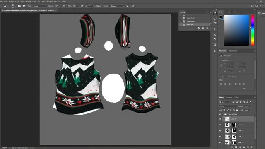Filter layers by type layers icon
The height and width of the screenshot is (149, 265).
pos(240,102)
